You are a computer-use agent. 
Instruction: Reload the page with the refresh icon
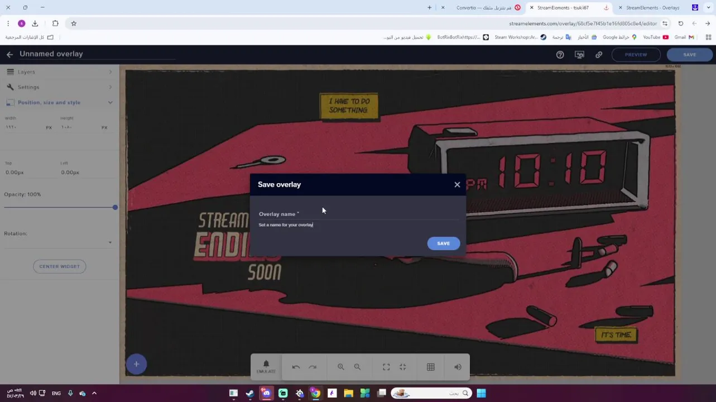(x=681, y=23)
